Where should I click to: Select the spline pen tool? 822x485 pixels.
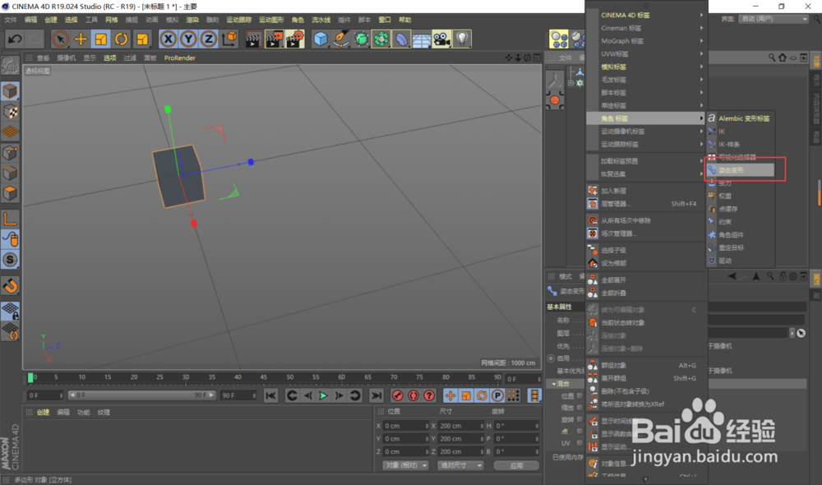click(x=341, y=39)
